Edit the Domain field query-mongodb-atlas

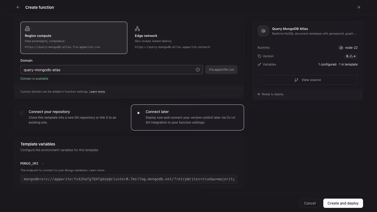pos(112,70)
